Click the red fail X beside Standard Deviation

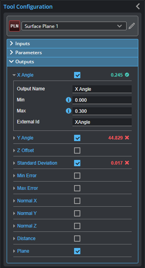pos(127,163)
